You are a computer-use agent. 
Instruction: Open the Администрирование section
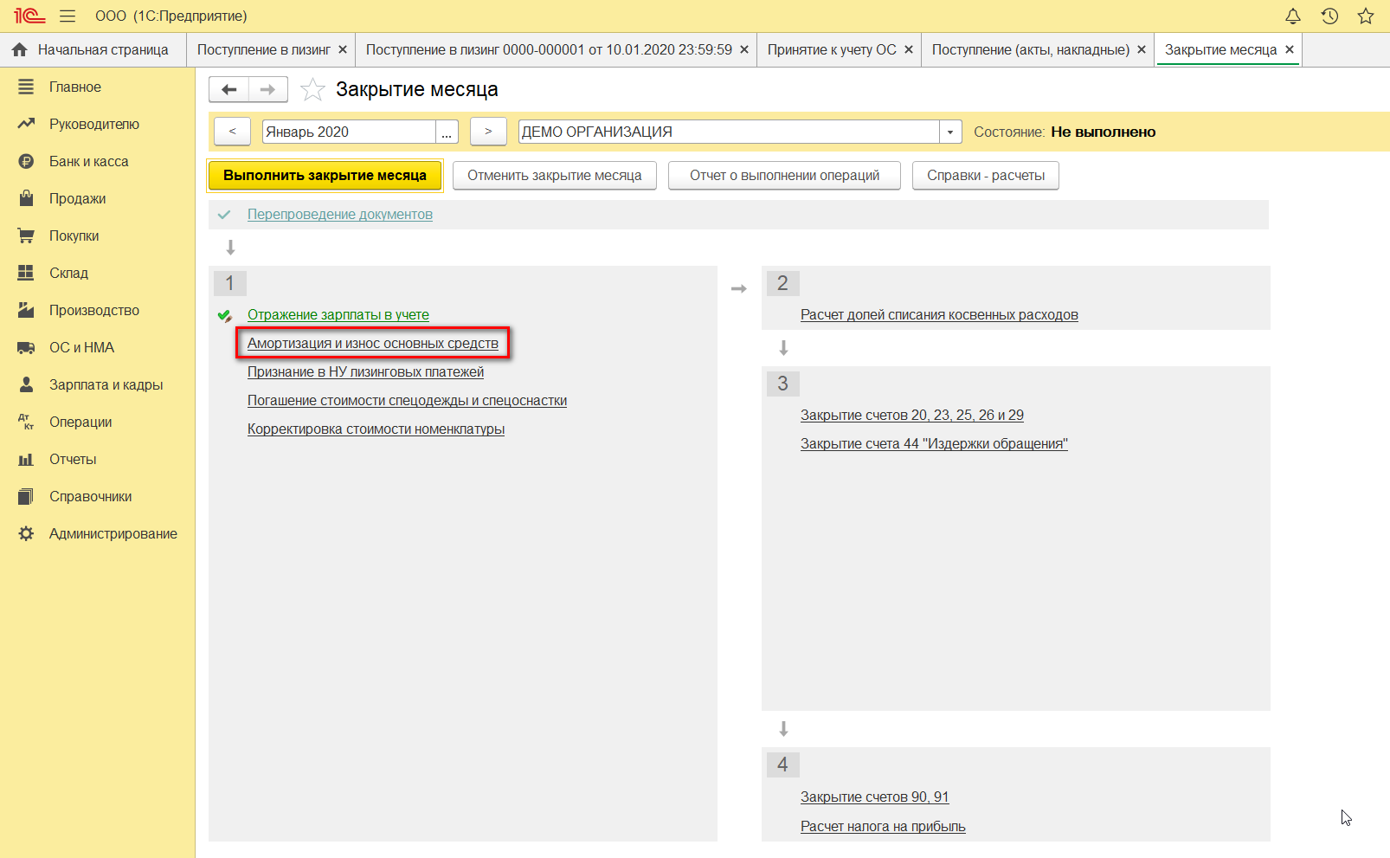(113, 534)
